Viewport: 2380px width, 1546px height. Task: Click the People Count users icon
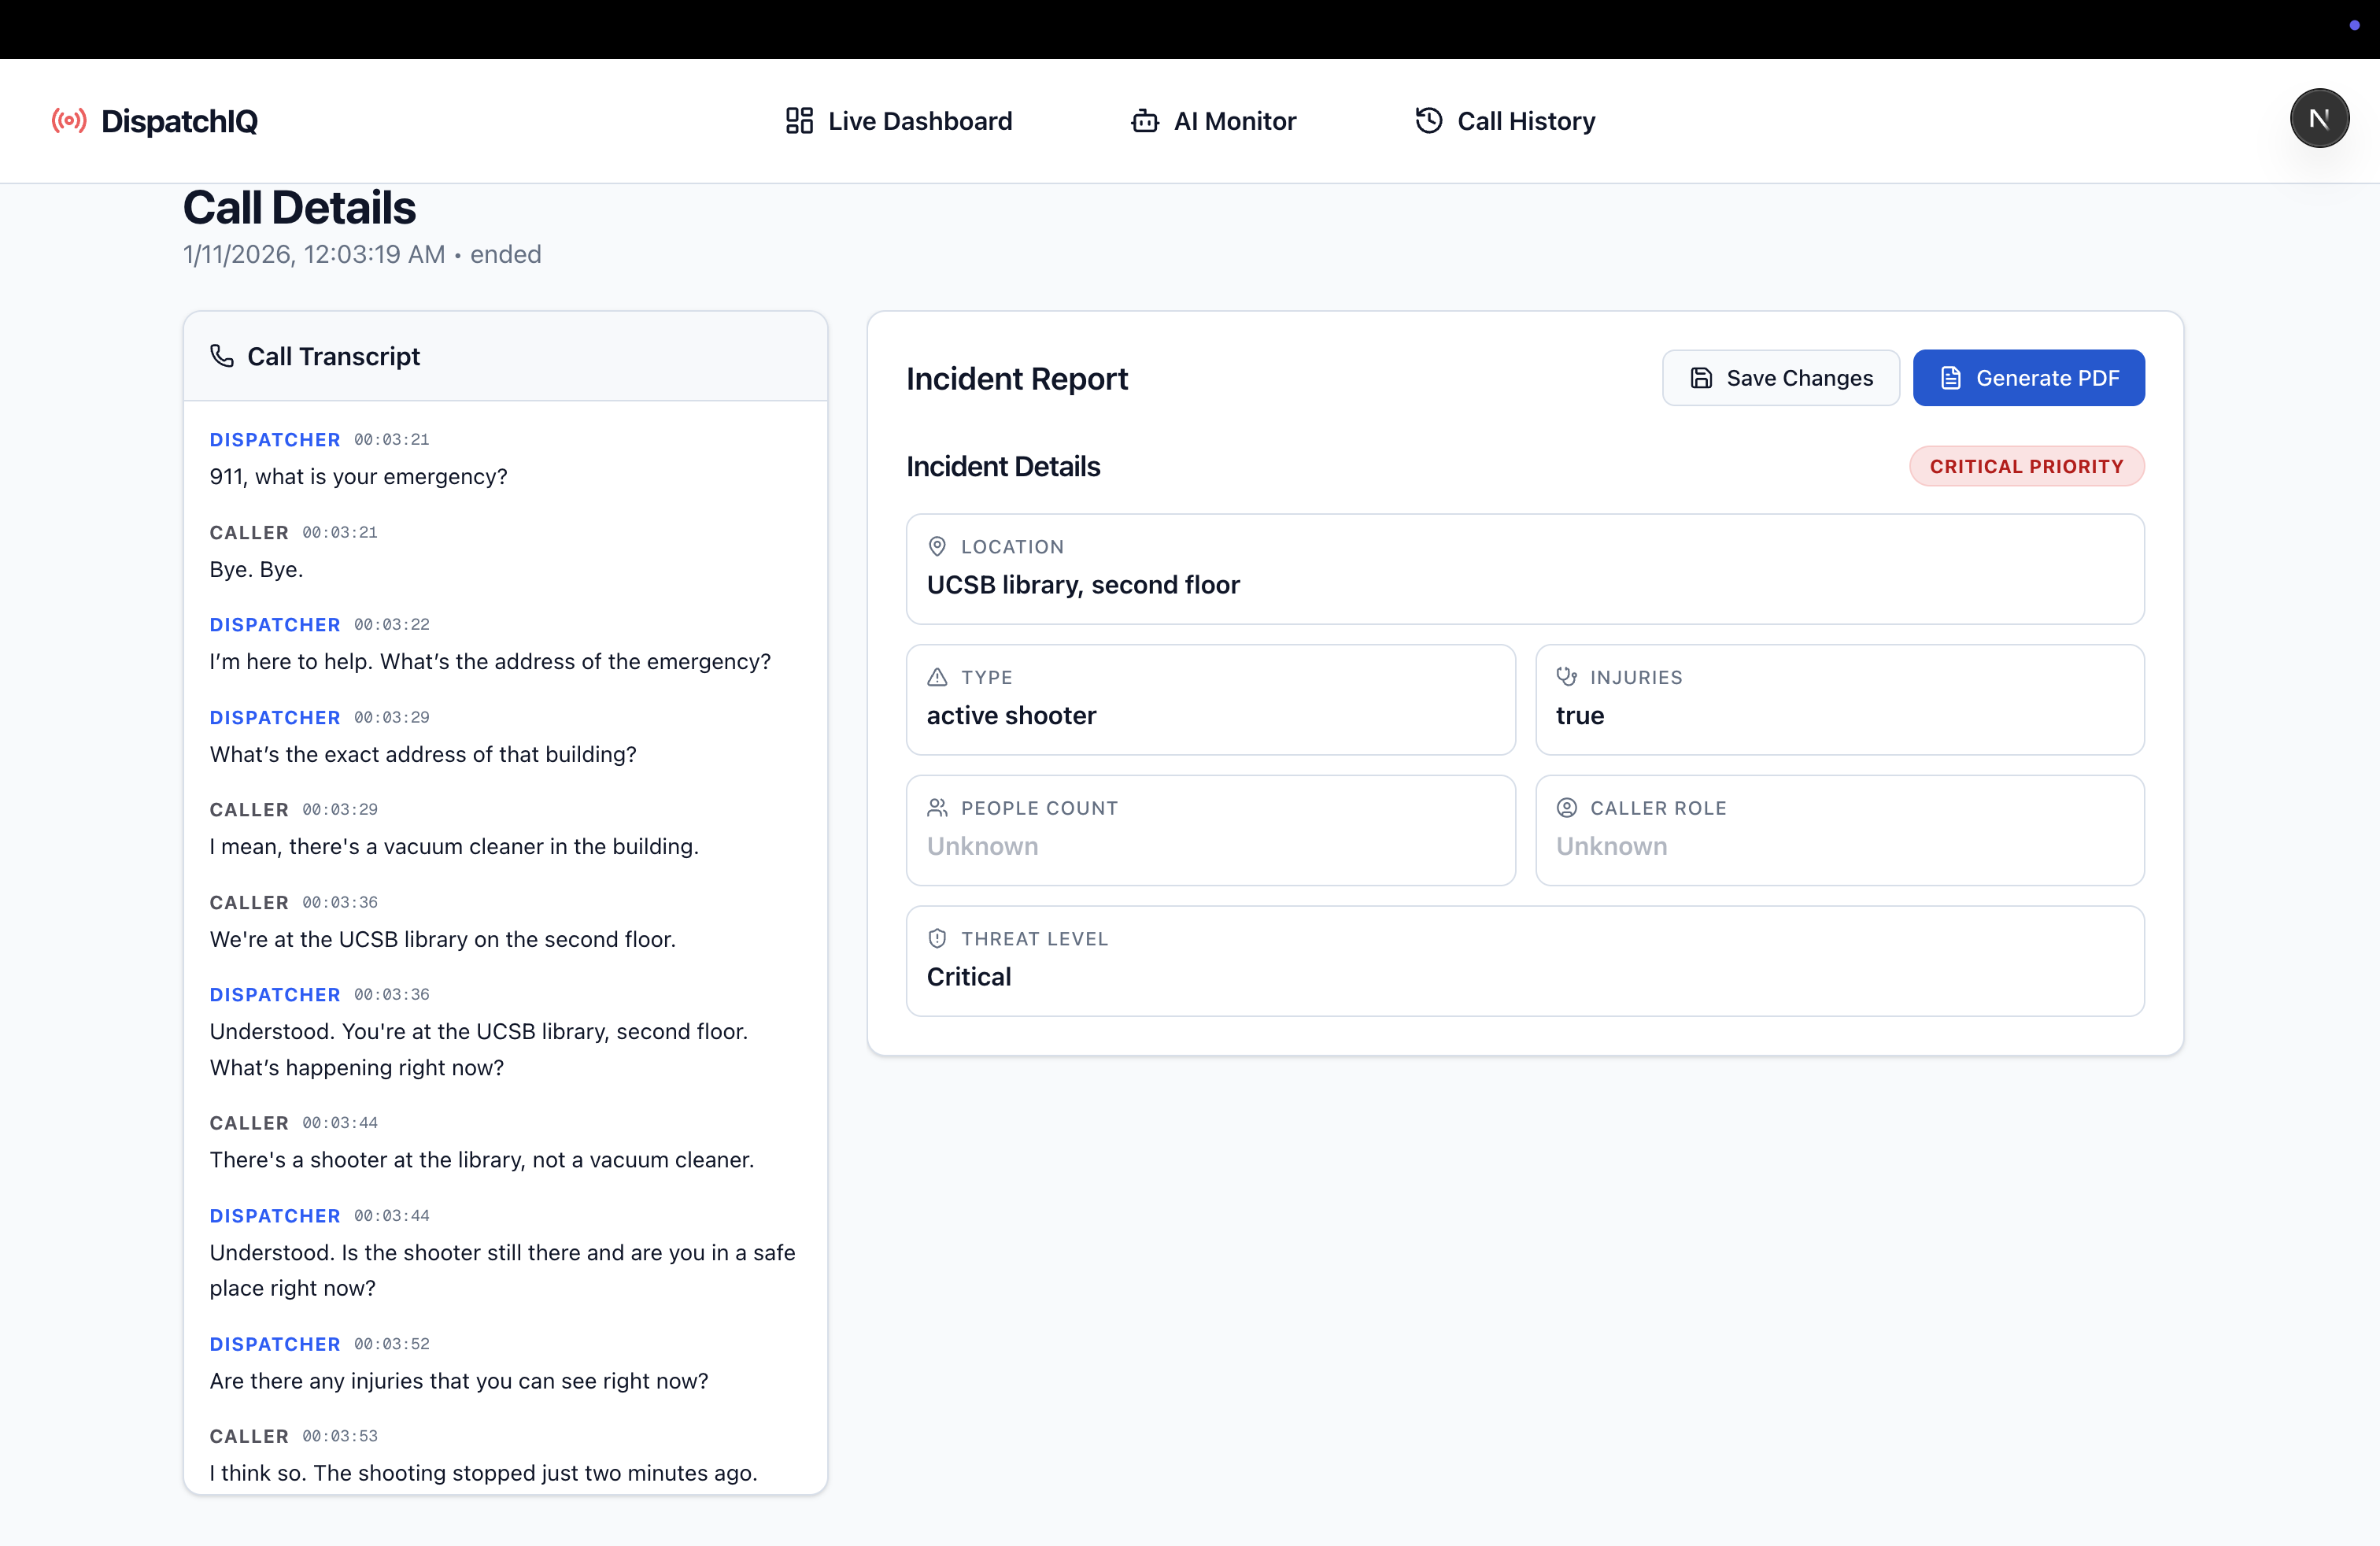[937, 808]
